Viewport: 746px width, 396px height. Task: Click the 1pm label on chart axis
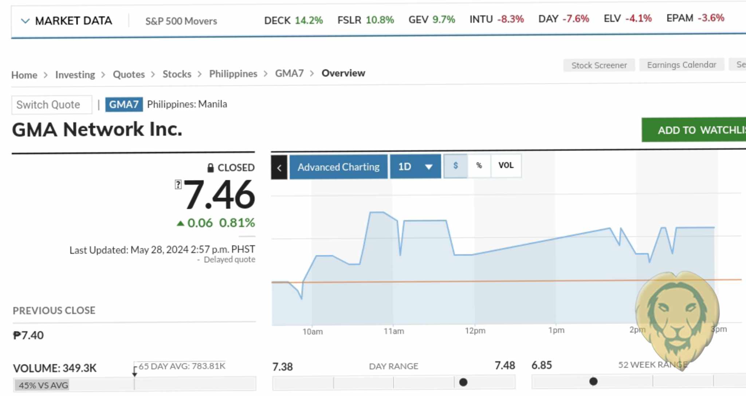point(556,330)
